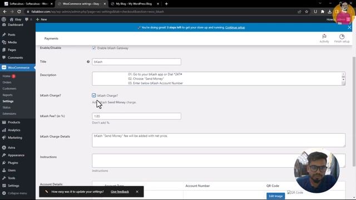The image size is (356, 200).
Task: Click the browser back arrow
Action: click(x=5, y=11)
